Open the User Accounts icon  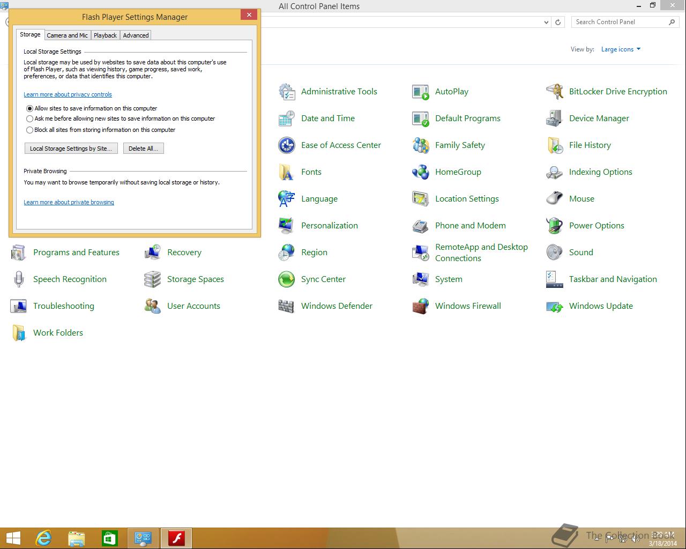pos(153,306)
